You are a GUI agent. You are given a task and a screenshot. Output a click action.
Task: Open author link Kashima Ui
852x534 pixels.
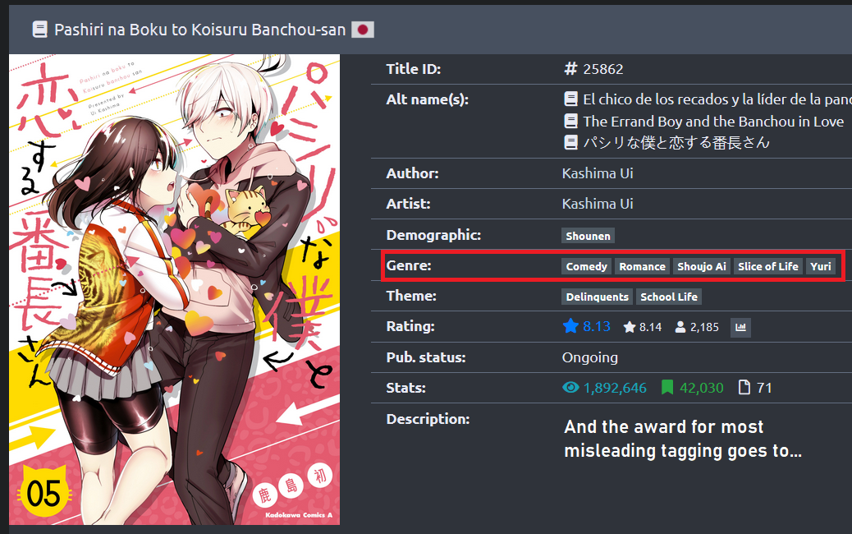598,173
